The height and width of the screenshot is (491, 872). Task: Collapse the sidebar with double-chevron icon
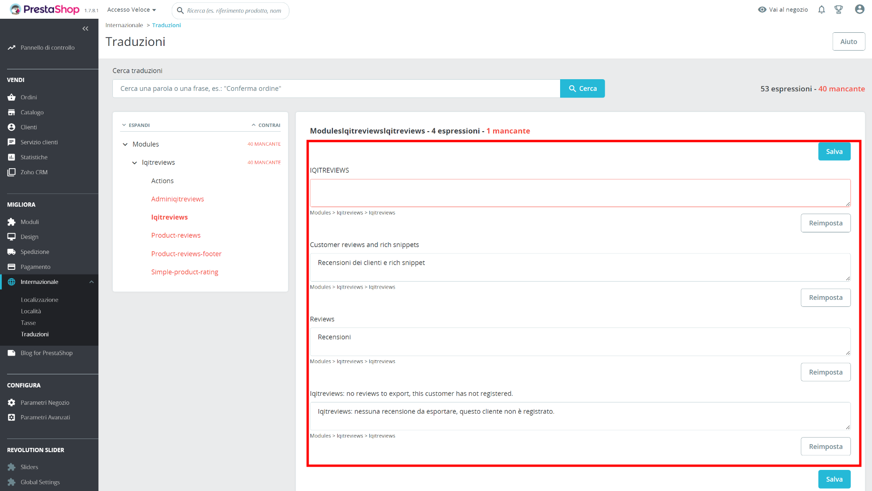point(85,29)
